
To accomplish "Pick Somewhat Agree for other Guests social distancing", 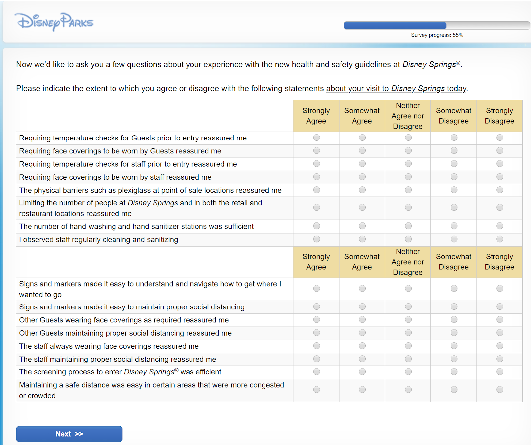I will point(362,333).
